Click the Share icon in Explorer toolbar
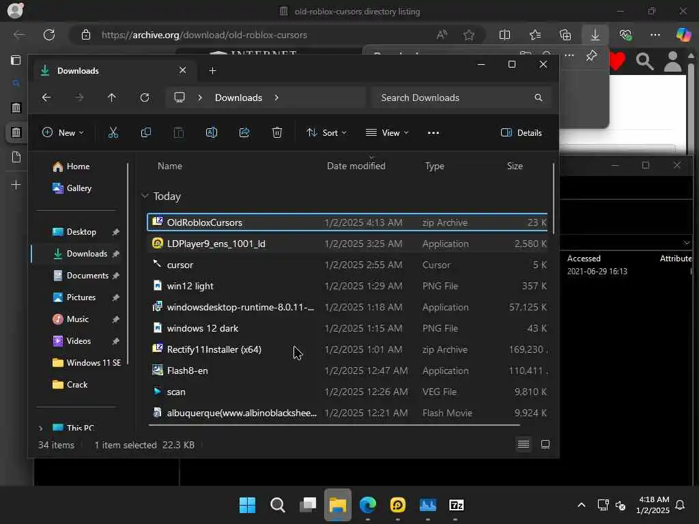The width and height of the screenshot is (699, 524). click(244, 133)
